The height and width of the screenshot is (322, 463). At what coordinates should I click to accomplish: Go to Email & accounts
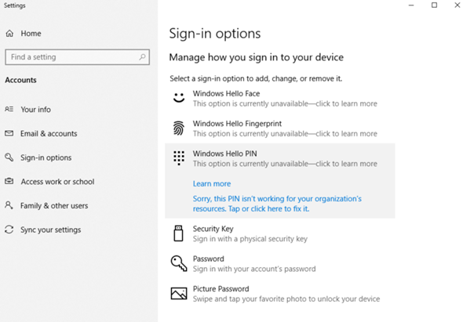click(x=49, y=133)
